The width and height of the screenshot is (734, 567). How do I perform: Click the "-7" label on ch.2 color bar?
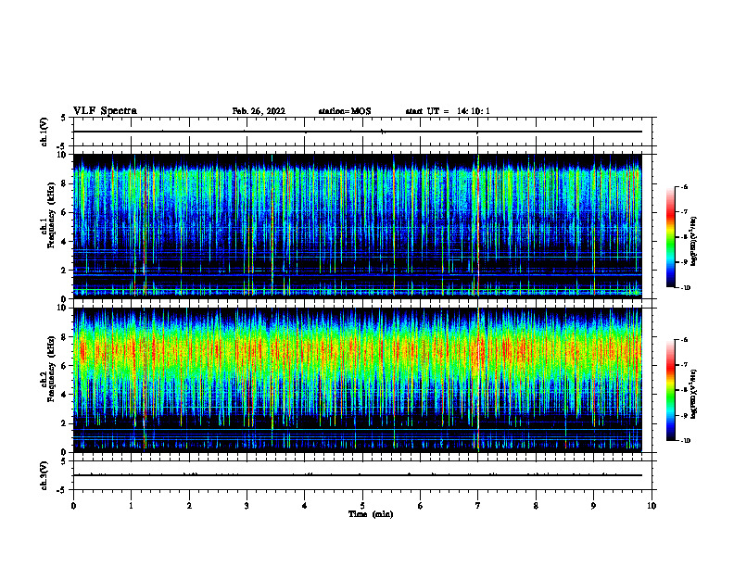click(x=683, y=365)
